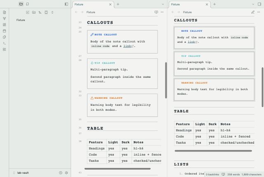
Task: Open tab list dropdown in right pane
Action: click(253, 4)
